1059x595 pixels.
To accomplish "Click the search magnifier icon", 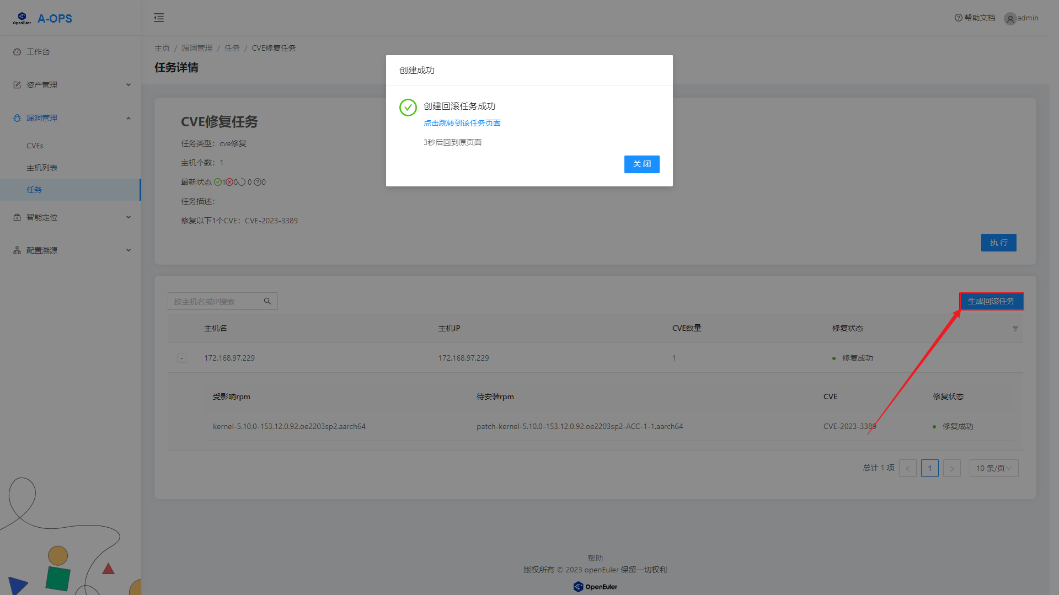I will 268,301.
